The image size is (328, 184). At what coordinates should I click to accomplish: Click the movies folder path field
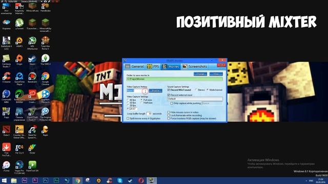175,79
